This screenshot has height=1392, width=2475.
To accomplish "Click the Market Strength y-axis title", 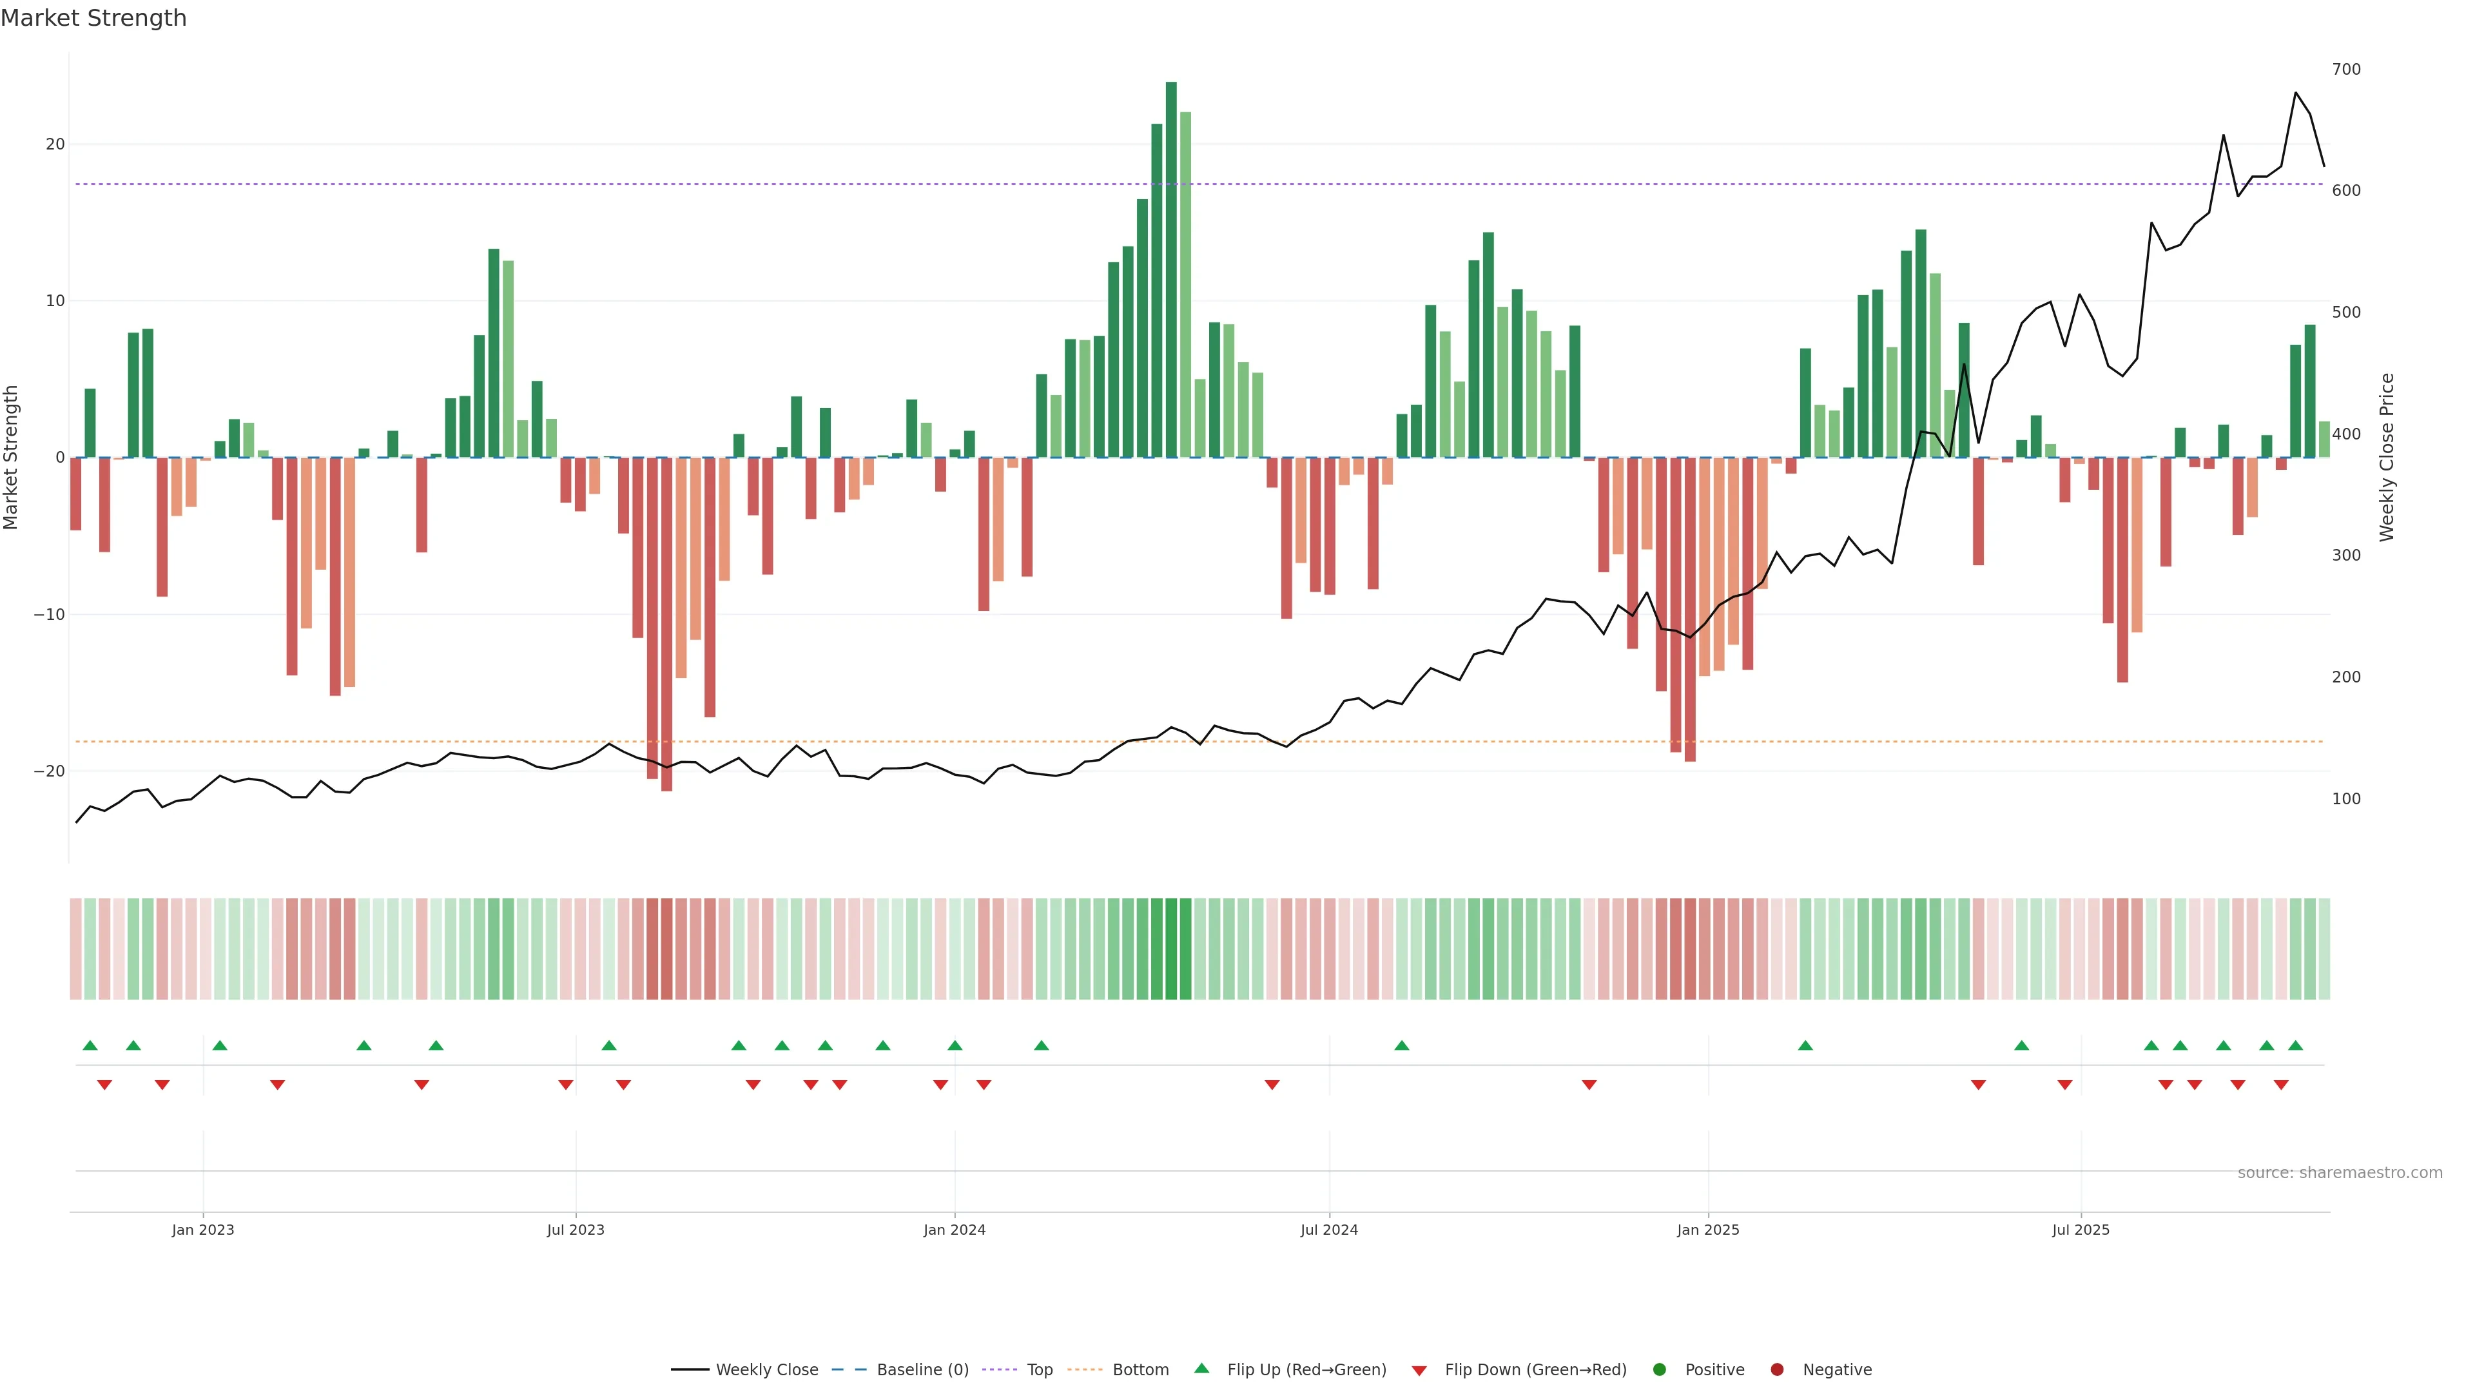I will coord(12,458).
